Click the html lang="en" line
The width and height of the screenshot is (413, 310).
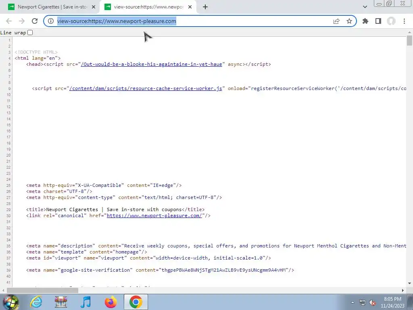38,58
